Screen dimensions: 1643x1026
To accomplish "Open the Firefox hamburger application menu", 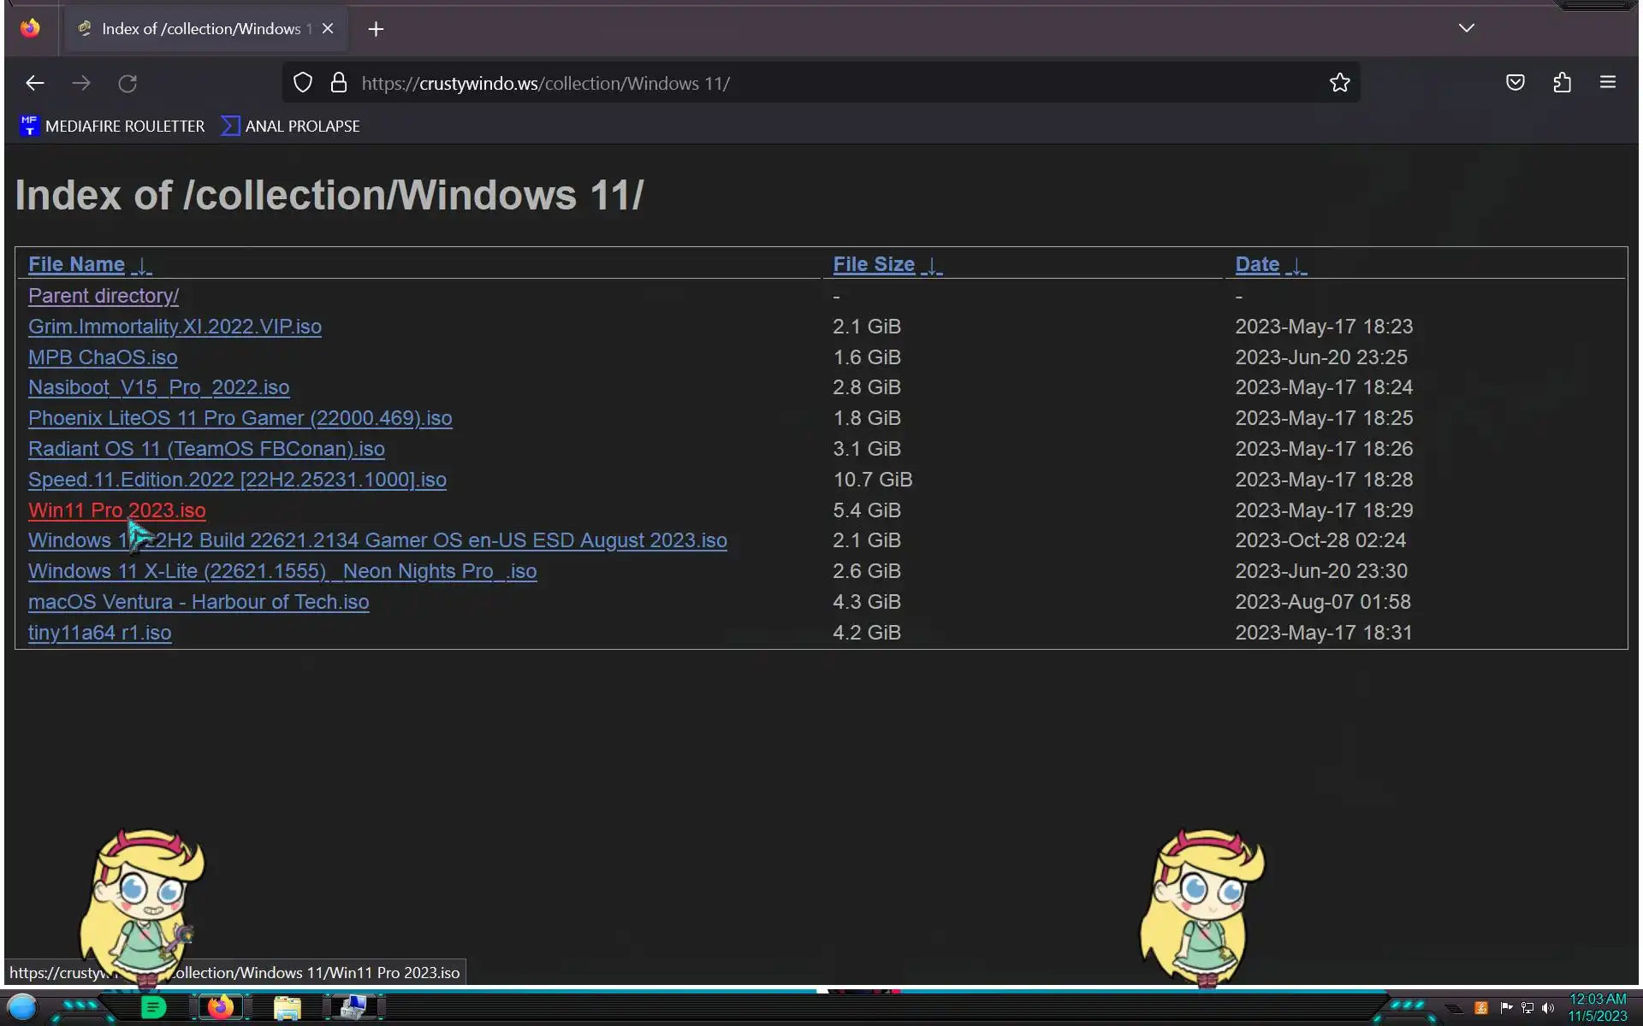I will 1607,83.
